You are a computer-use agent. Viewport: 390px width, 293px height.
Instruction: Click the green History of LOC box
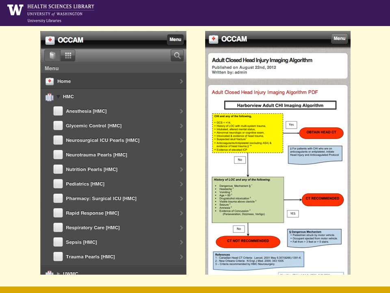point(248,200)
